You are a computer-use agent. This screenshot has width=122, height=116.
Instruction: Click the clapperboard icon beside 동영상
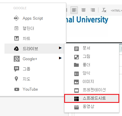[76, 107]
